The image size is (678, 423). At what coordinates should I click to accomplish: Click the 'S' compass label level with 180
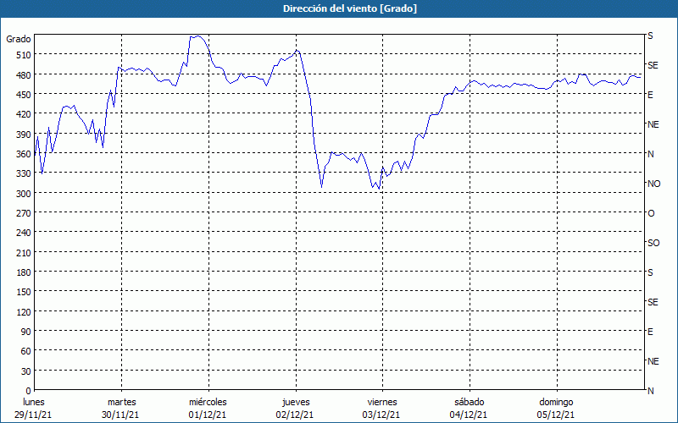click(x=650, y=272)
